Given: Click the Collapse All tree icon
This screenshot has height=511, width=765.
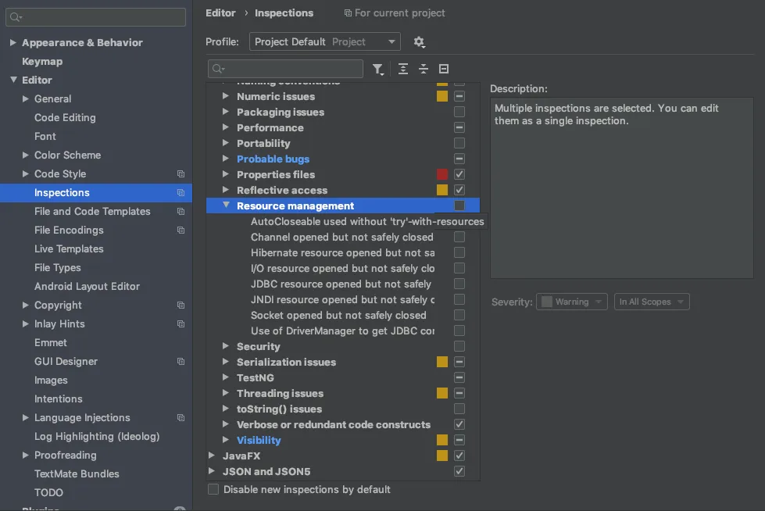Looking at the screenshot, I should point(424,69).
